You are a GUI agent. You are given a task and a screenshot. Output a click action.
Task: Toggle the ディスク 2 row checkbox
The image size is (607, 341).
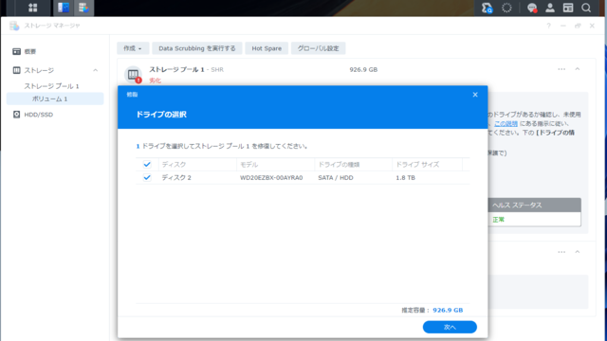pos(147,177)
